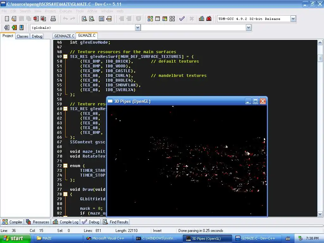Open the Profile Analysis chart icon
This screenshot has height=243, width=324.
point(202,19)
